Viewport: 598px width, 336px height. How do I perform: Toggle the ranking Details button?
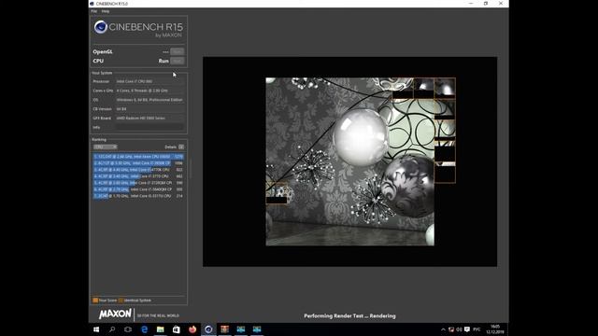(181, 147)
